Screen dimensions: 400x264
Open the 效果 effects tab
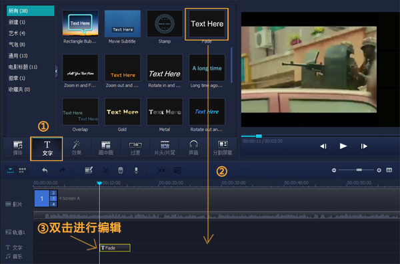[76, 148]
